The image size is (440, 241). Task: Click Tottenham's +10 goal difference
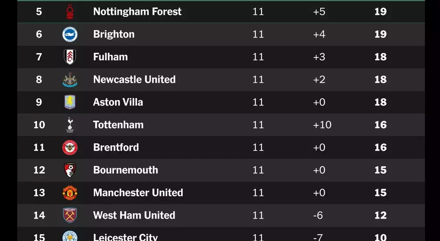coord(322,125)
